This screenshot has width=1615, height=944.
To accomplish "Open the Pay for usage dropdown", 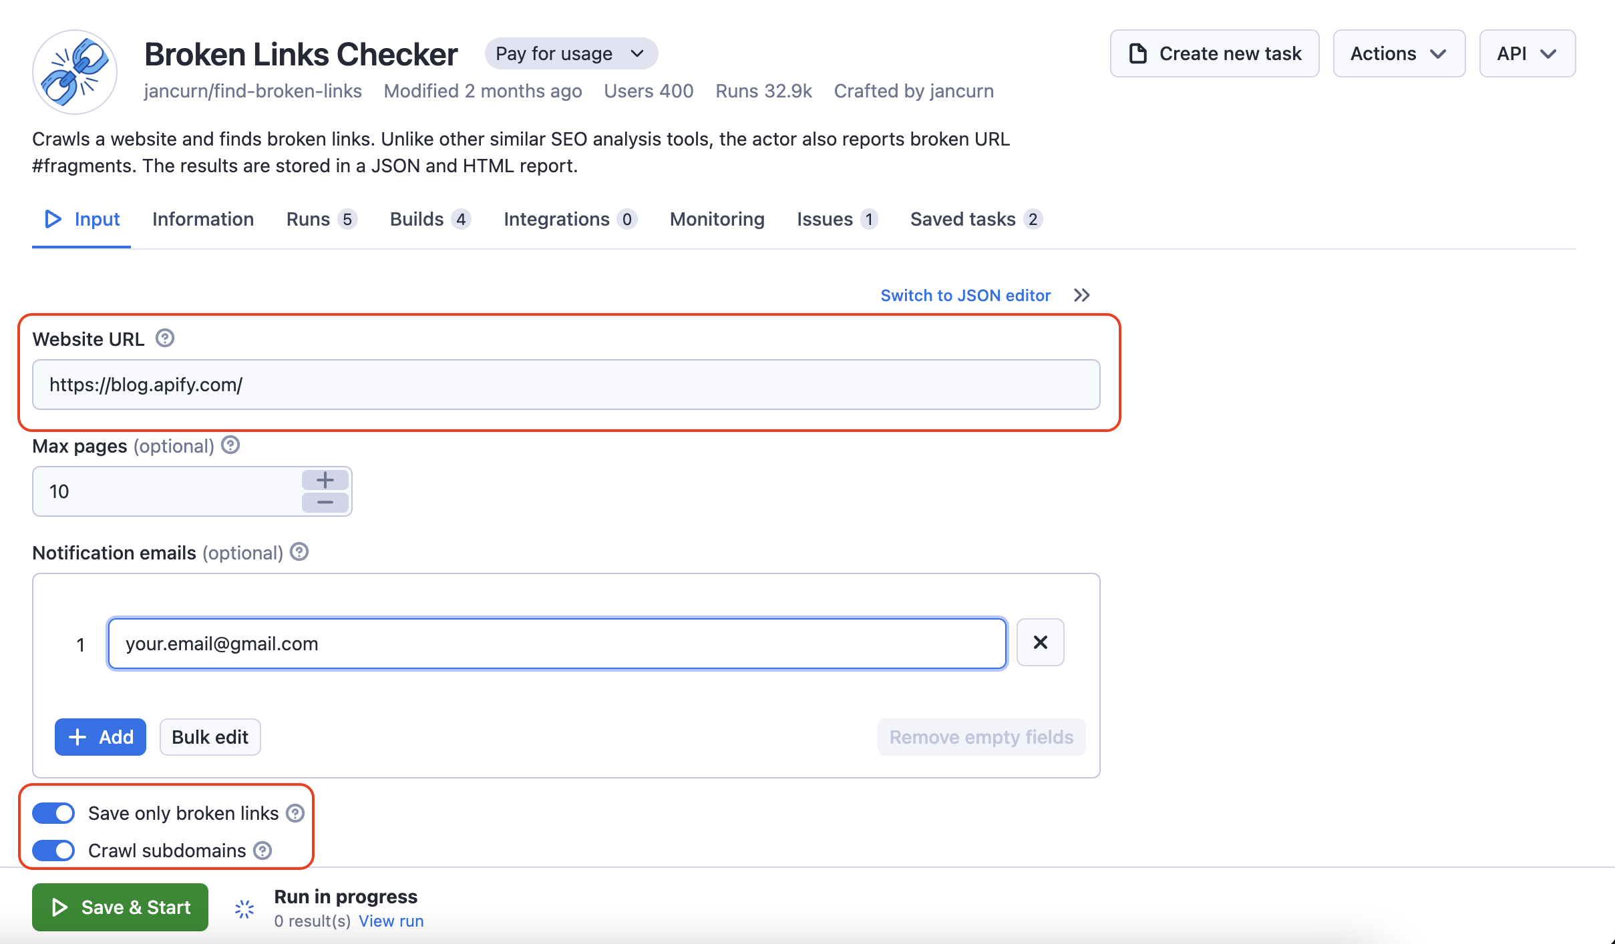I will pos(571,53).
